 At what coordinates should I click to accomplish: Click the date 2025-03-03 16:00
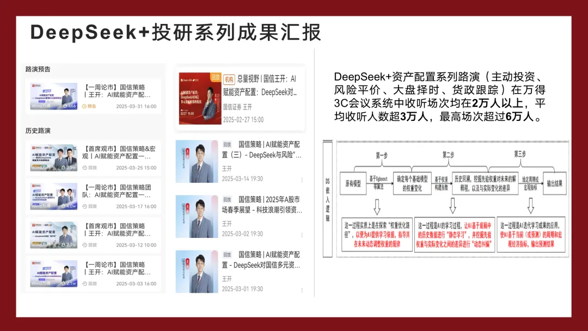(x=136, y=284)
